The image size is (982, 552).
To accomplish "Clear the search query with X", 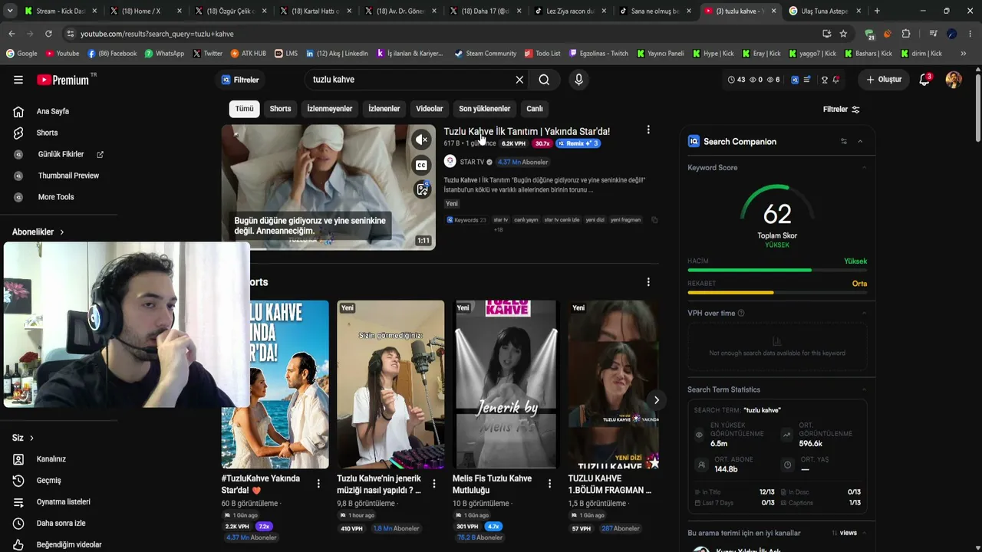I will [x=519, y=80].
